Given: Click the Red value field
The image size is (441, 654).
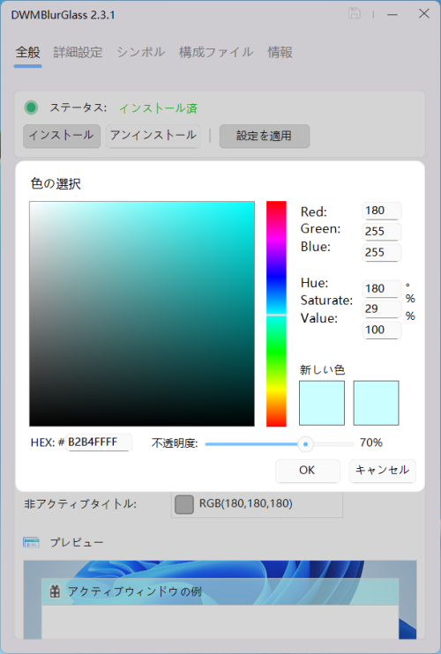Looking at the screenshot, I should coord(382,211).
